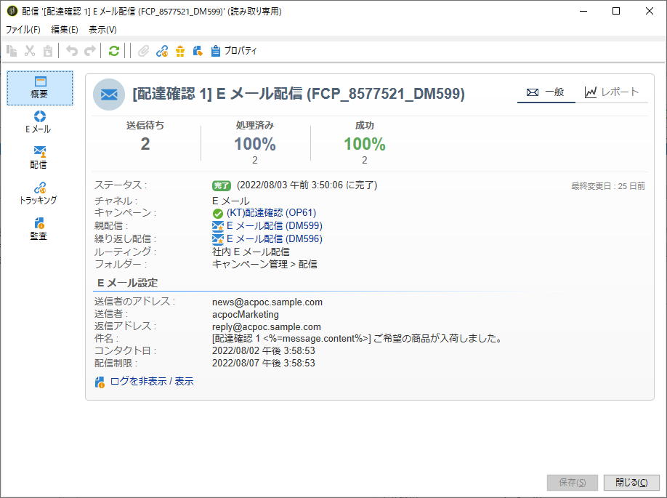The height and width of the screenshot is (498, 667).
Task: Open the 監査 sidebar section
Action: click(39, 229)
